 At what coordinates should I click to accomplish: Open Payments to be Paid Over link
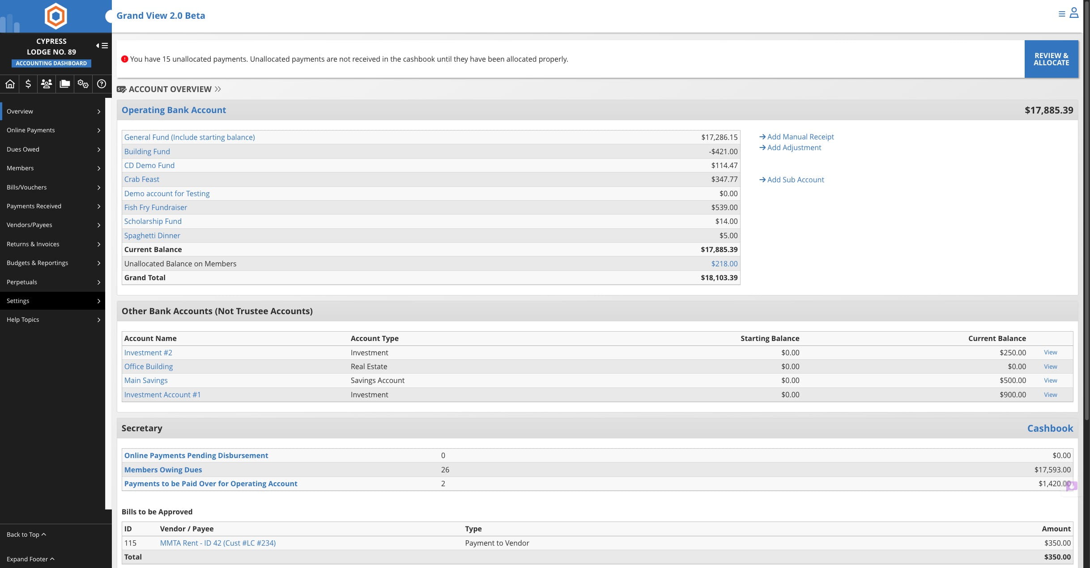pyautogui.click(x=210, y=484)
